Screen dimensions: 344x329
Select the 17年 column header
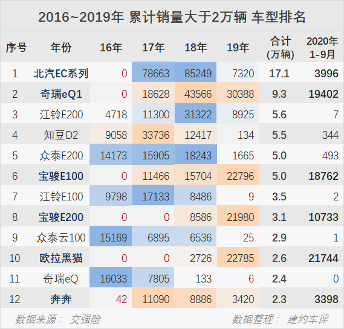pos(153,48)
